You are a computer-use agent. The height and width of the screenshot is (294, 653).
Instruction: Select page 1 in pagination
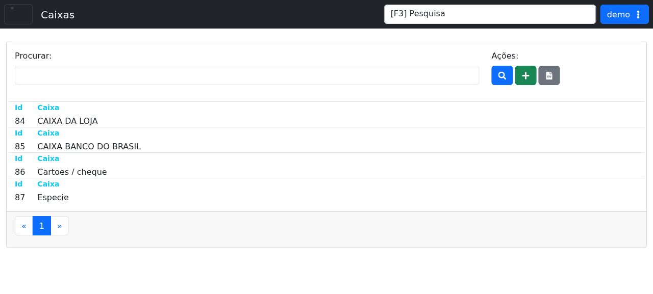click(x=42, y=226)
